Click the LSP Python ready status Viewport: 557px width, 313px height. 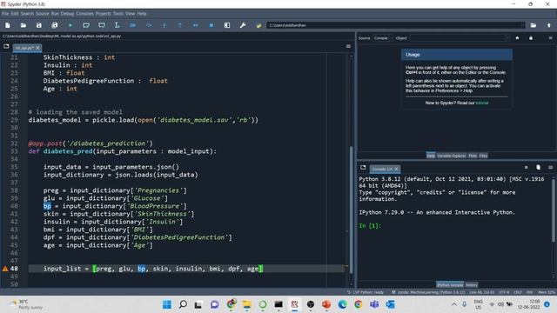pyautogui.click(x=366, y=292)
